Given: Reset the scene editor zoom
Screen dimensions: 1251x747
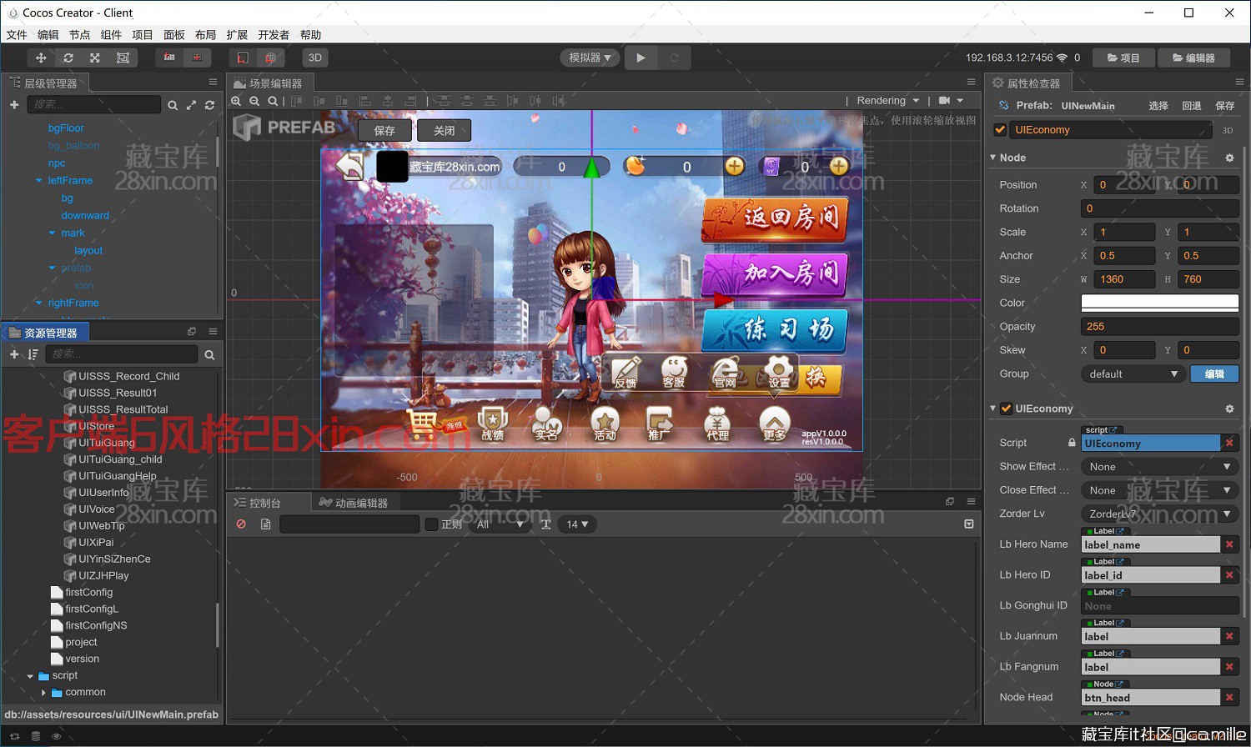Looking at the screenshot, I should point(273,101).
